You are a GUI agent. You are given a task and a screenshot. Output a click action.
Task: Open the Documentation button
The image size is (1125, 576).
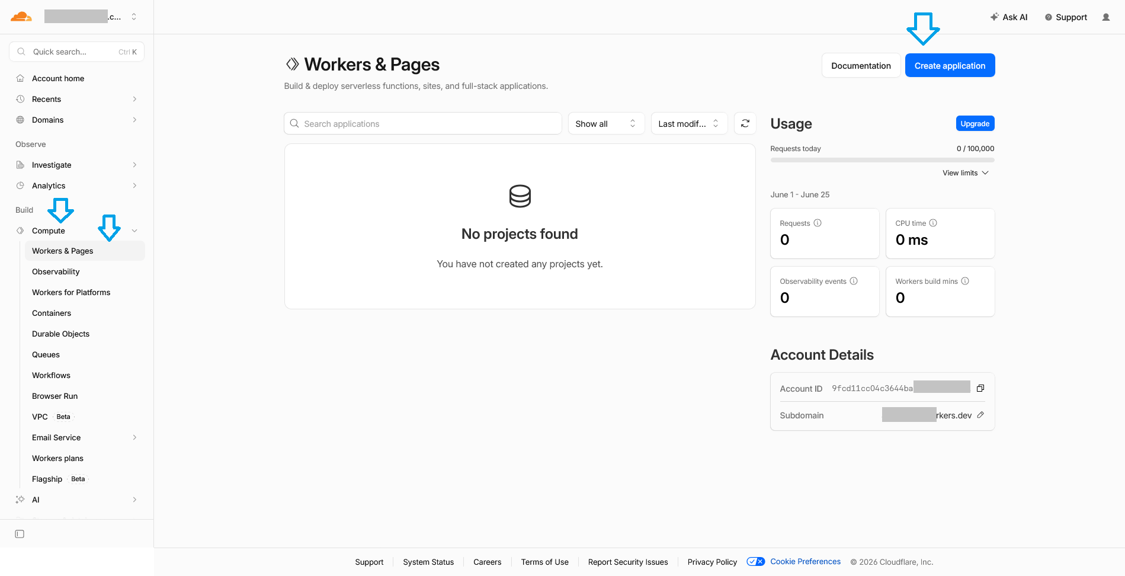pyautogui.click(x=861, y=65)
